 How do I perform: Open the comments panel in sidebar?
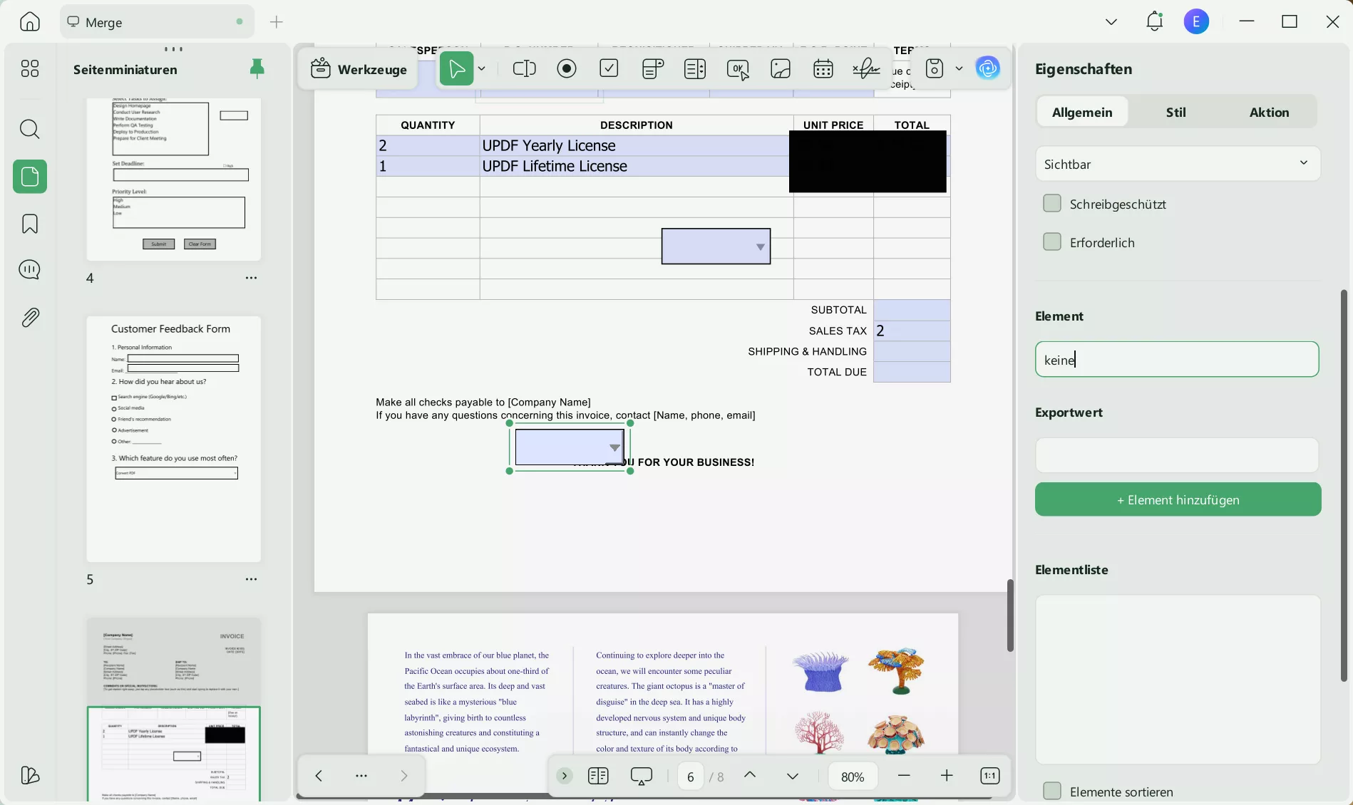(29, 270)
